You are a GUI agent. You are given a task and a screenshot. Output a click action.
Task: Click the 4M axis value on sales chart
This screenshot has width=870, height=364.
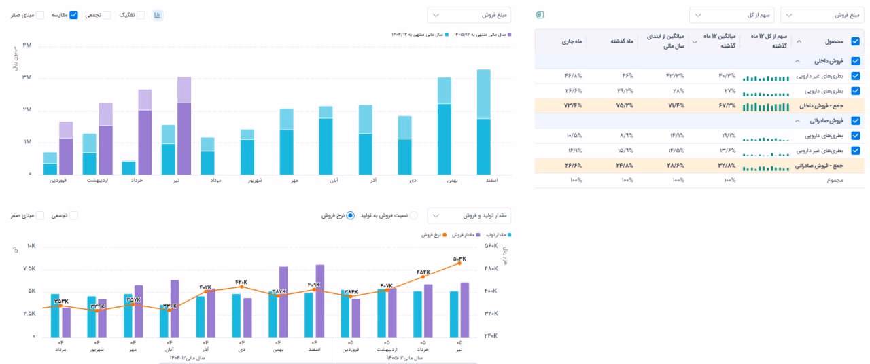click(27, 45)
